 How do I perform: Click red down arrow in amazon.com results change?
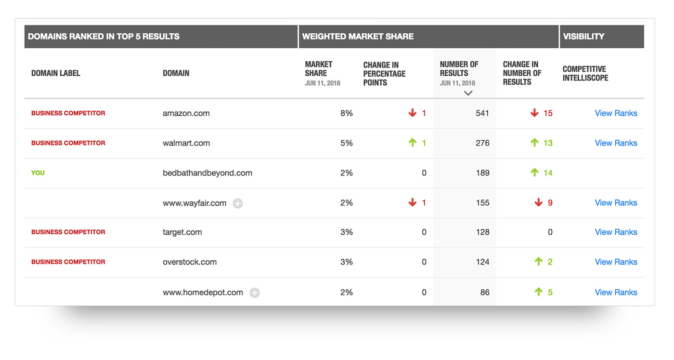[534, 113]
